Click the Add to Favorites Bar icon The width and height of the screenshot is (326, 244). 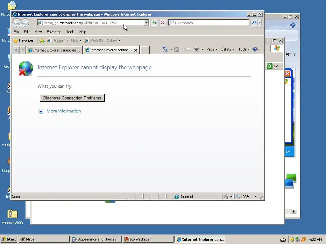click(42, 40)
